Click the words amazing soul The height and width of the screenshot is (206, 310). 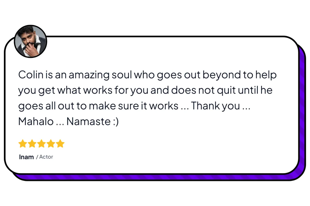pos(100,75)
